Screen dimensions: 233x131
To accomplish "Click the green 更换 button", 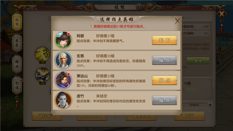I will pyautogui.click(x=198, y=60).
